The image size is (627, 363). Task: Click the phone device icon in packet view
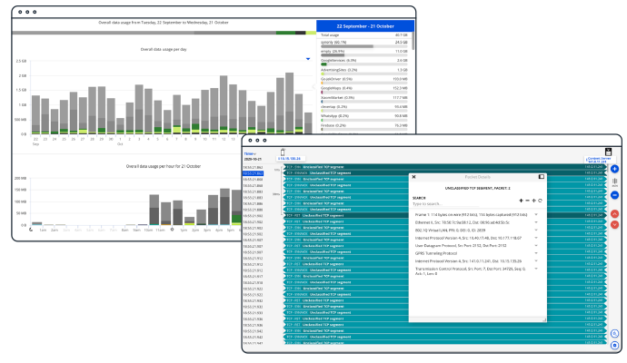coord(283,152)
